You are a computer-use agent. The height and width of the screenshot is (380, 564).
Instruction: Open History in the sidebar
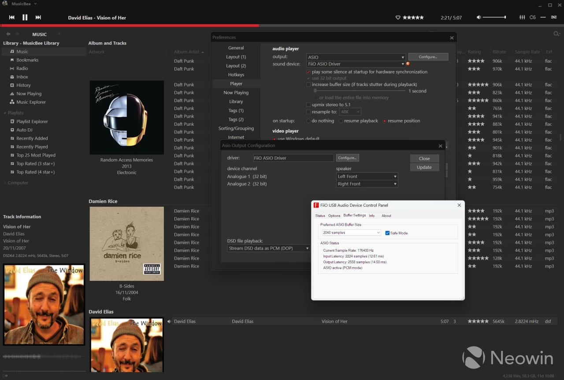(23, 85)
